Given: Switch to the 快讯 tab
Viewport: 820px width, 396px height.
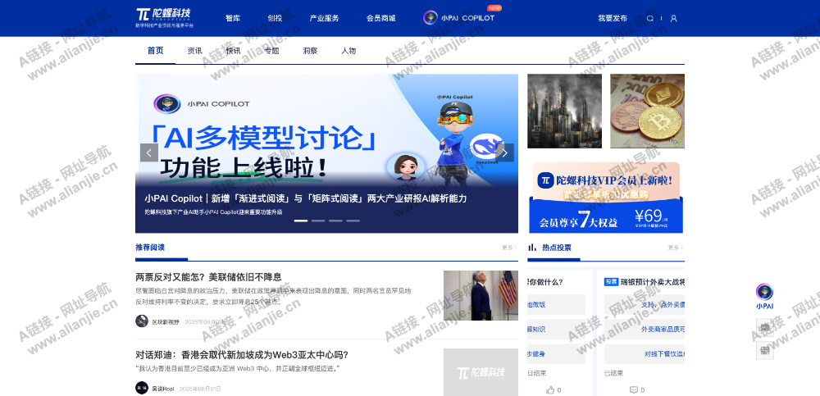Looking at the screenshot, I should click(233, 51).
